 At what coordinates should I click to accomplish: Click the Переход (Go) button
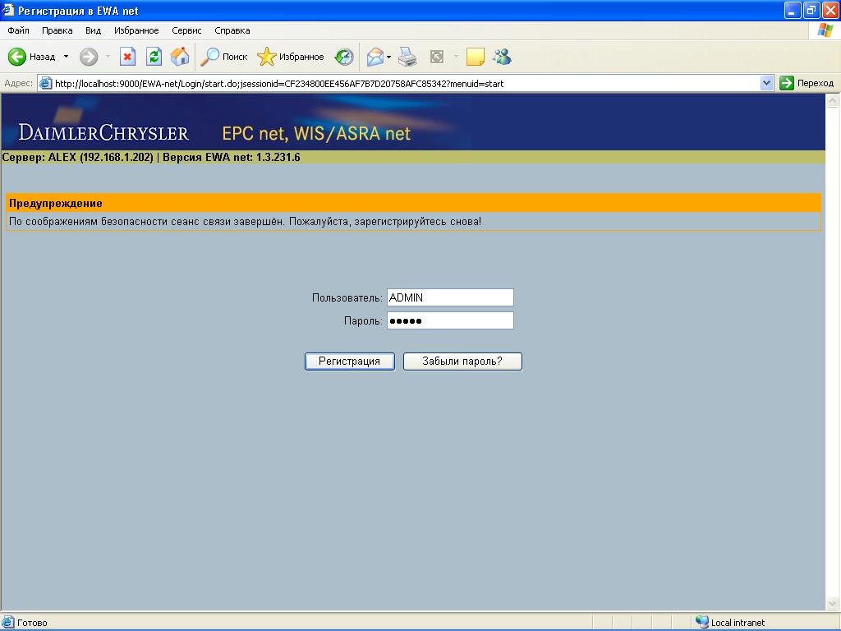tap(807, 83)
